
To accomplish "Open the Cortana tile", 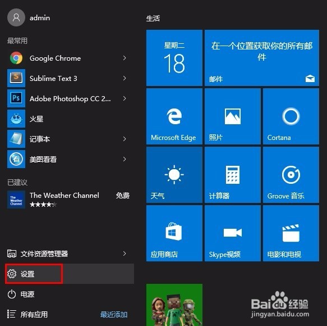I will 291,116.
